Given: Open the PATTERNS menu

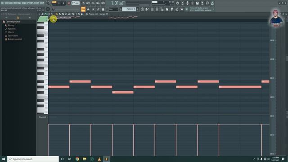Looking at the screenshot, I should pyautogui.click(x=17, y=3).
